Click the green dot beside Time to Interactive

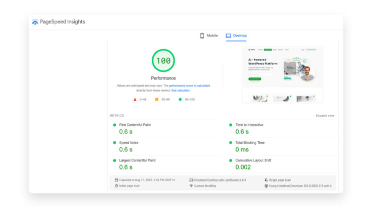[231, 125]
